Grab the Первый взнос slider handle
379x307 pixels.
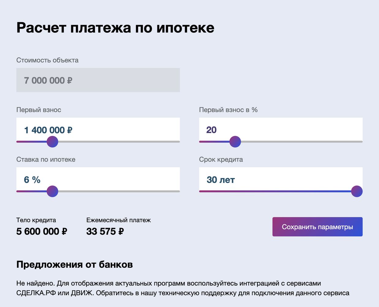point(53,142)
